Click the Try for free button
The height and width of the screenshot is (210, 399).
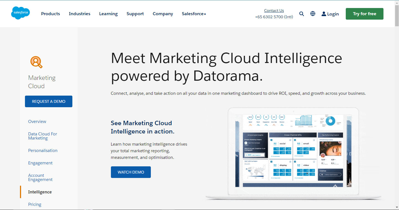(x=365, y=14)
